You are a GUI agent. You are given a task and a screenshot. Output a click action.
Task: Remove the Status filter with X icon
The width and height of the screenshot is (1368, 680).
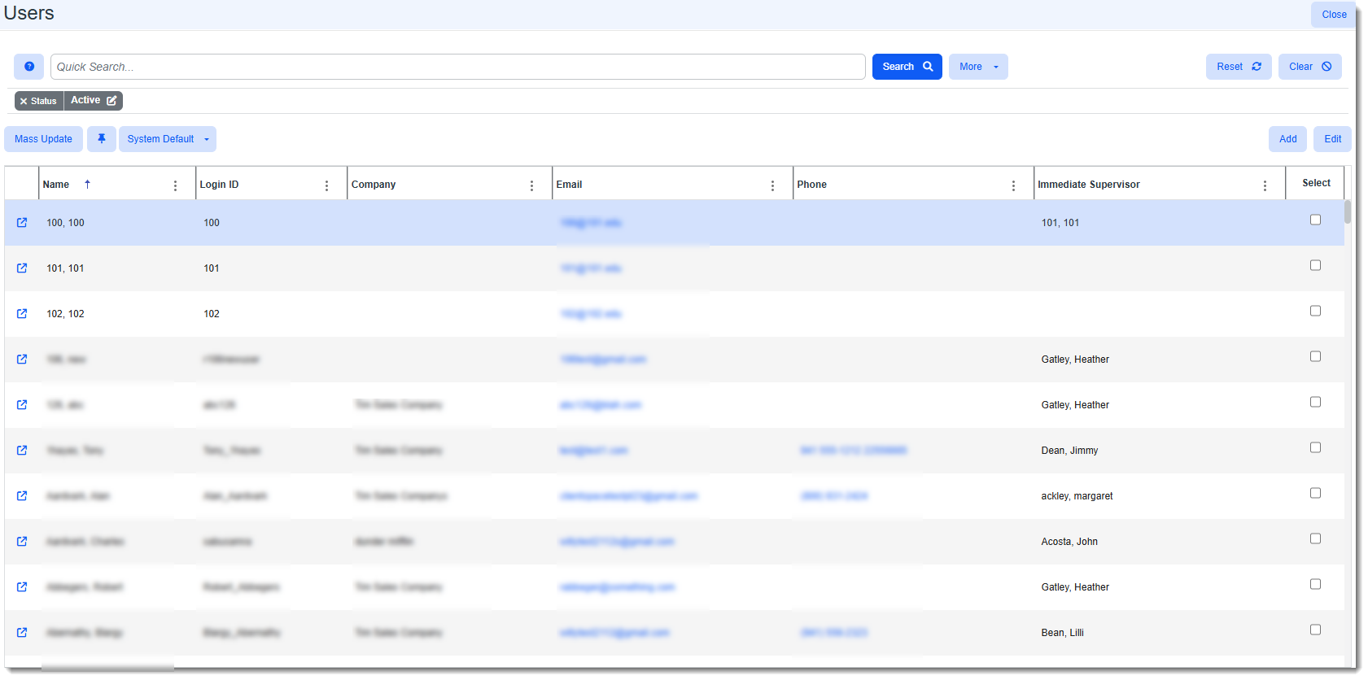click(24, 102)
